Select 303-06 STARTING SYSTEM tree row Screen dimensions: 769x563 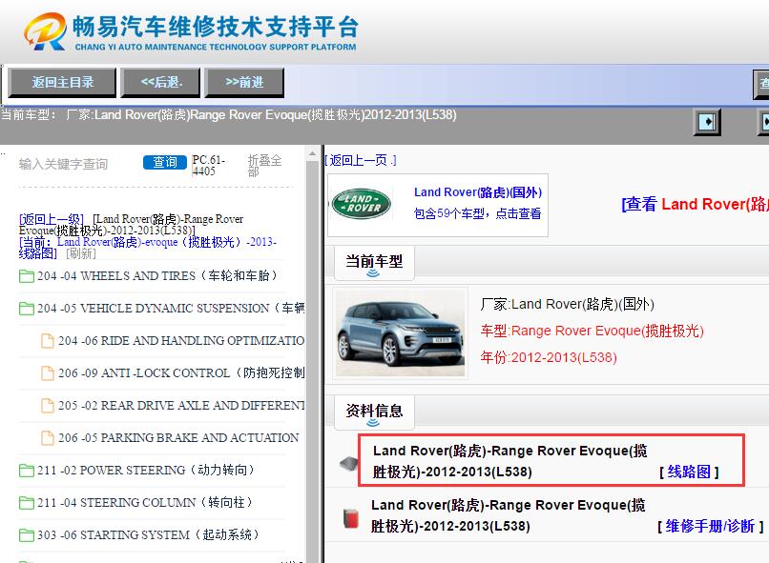[148, 534]
